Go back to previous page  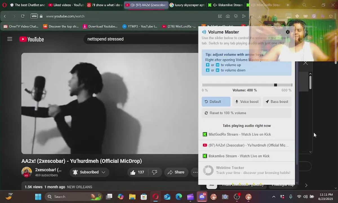5,16
